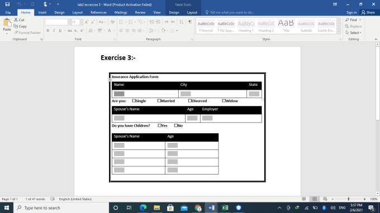
Task: Open the font size dropdown
Action: [81, 22]
